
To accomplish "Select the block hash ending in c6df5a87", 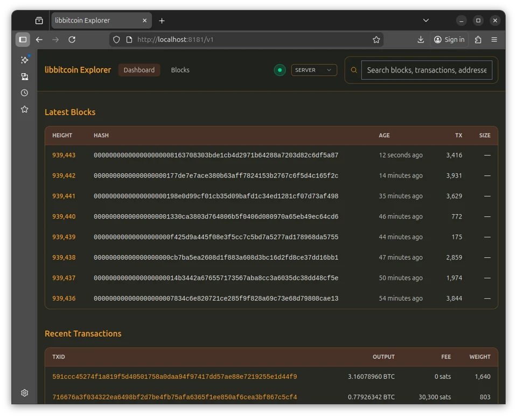I will coord(216,155).
